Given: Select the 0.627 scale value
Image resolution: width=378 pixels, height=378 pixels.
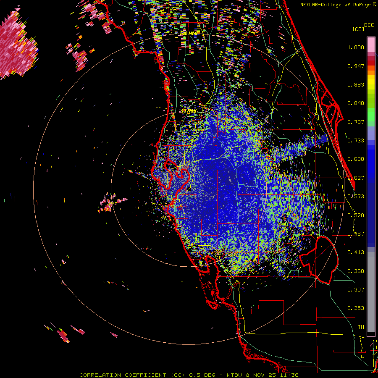Looking at the screenshot, I should tap(356, 178).
